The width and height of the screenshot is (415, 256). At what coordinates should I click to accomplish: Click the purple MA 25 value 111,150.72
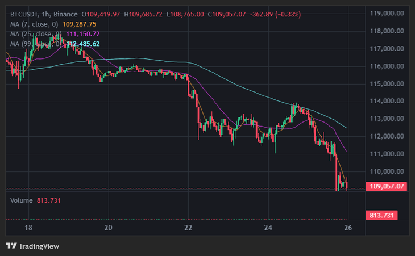click(x=83, y=34)
